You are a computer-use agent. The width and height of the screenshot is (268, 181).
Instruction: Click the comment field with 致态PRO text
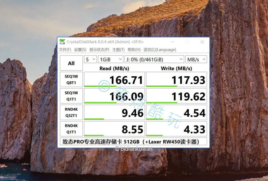[x=133, y=141]
